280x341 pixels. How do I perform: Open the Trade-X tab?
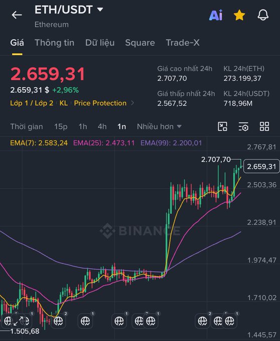click(x=183, y=43)
